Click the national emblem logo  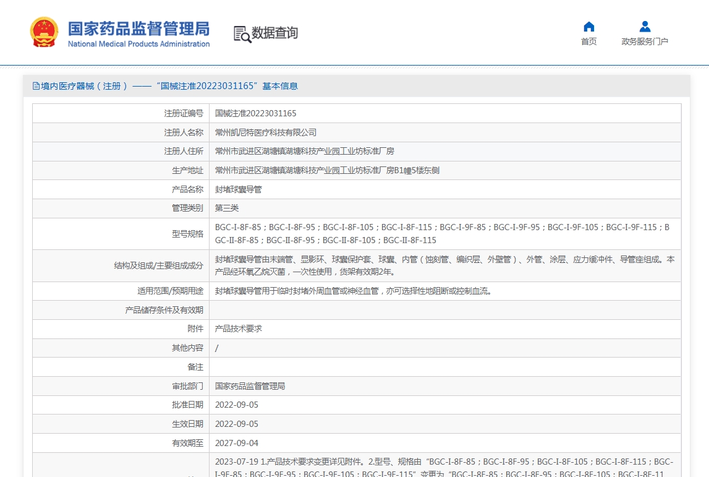[44, 32]
